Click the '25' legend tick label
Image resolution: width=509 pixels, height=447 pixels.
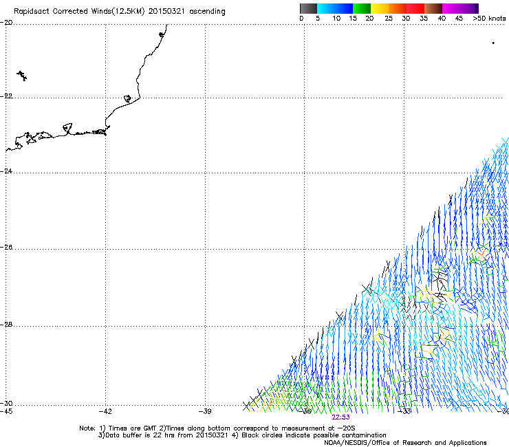pyautogui.click(x=389, y=19)
